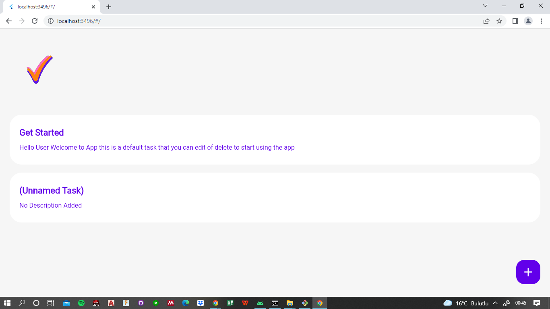The height and width of the screenshot is (309, 550).
Task: Open Android Studio from the taskbar
Action: pos(260,303)
